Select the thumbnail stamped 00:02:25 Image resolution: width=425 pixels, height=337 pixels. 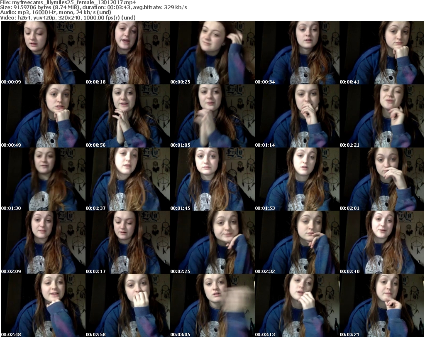(212, 242)
